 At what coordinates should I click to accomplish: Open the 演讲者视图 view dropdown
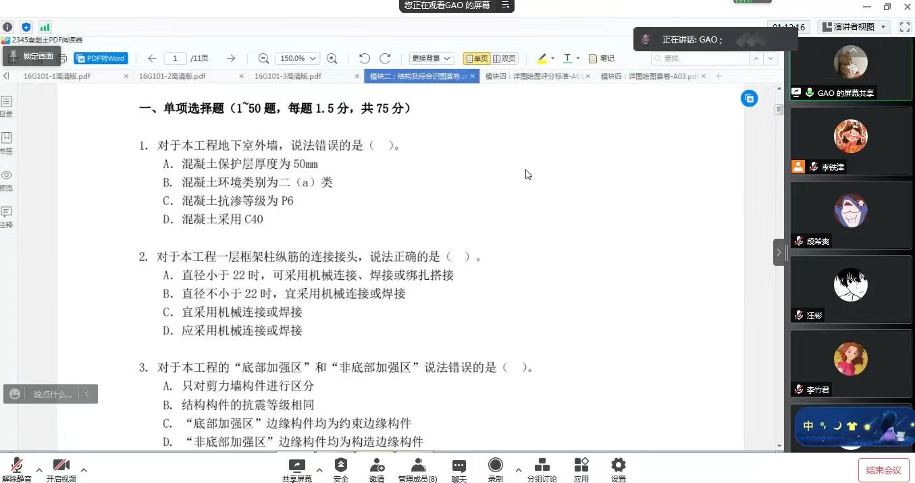tap(854, 27)
